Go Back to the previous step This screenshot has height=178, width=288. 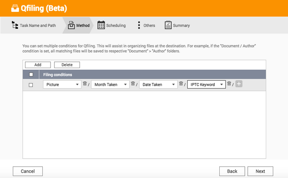(x=232, y=171)
